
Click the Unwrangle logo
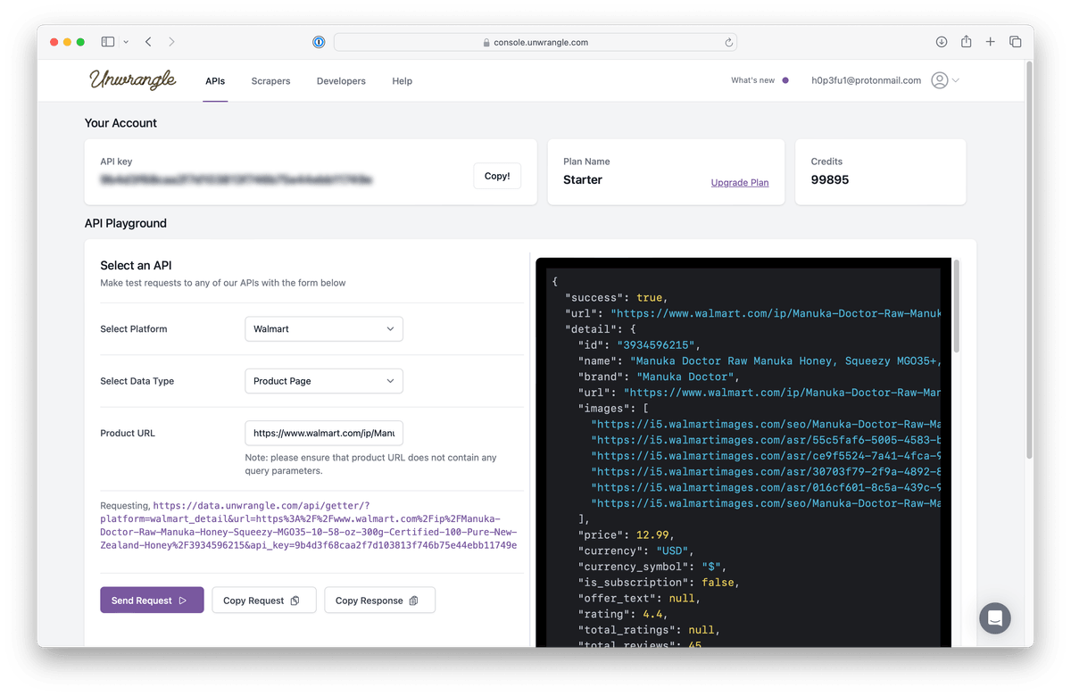point(132,80)
